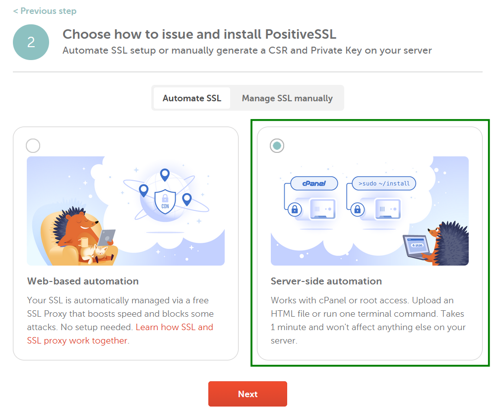Click the step 2 number circle

pyautogui.click(x=31, y=42)
